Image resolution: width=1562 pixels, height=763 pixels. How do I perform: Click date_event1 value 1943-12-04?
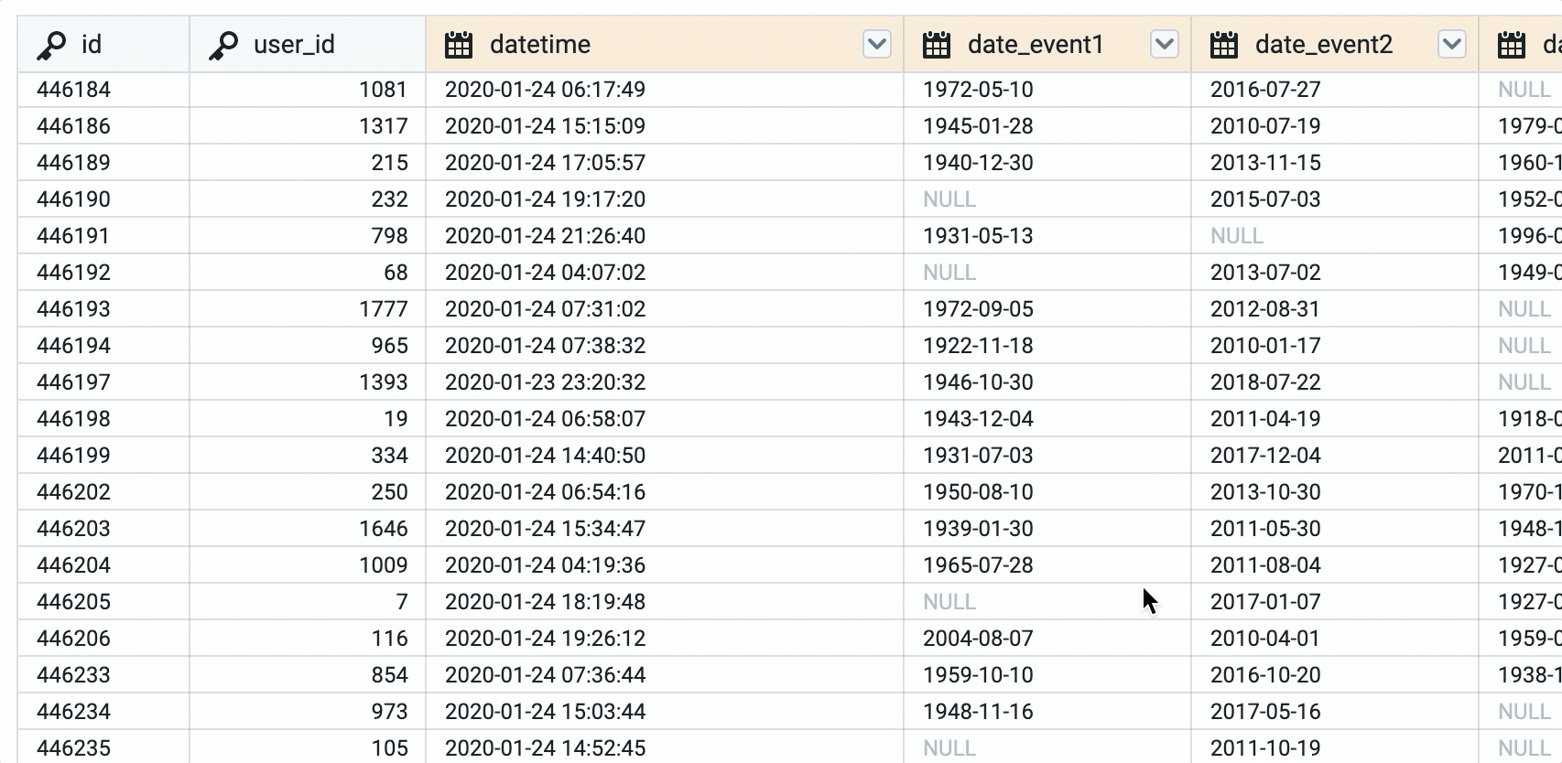click(x=978, y=419)
